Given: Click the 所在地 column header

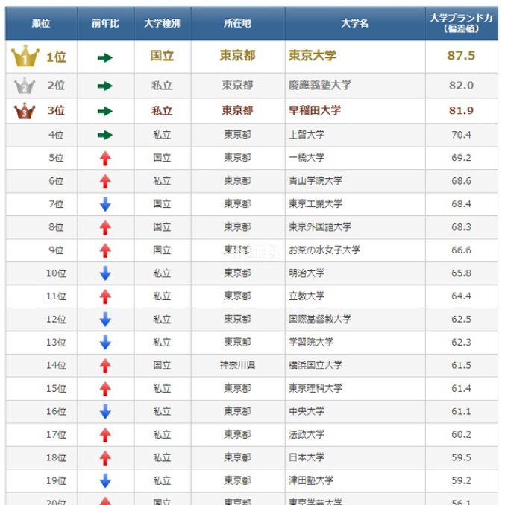Looking at the screenshot, I should pos(238,24).
